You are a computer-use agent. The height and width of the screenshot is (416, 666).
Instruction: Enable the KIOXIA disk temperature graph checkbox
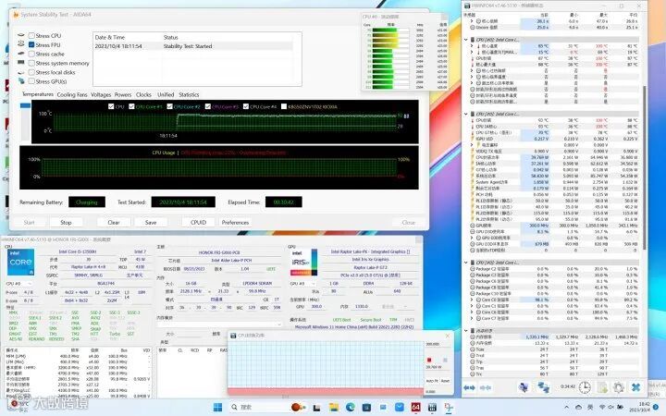(x=284, y=106)
